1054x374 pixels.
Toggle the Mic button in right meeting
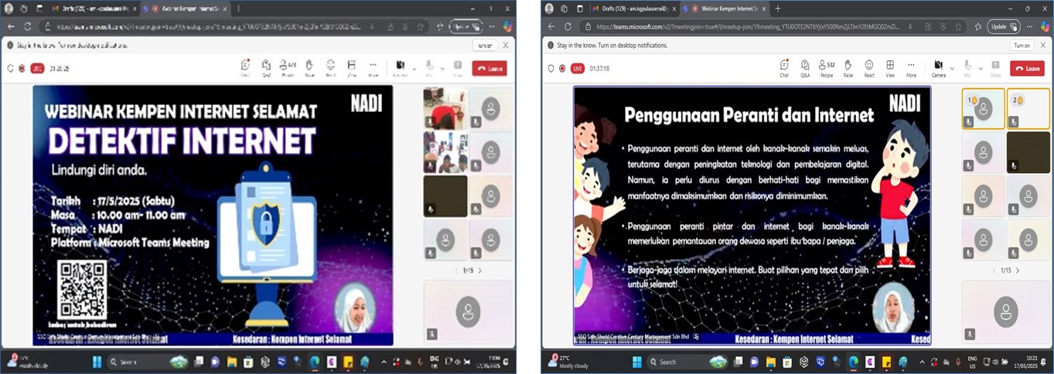967,66
